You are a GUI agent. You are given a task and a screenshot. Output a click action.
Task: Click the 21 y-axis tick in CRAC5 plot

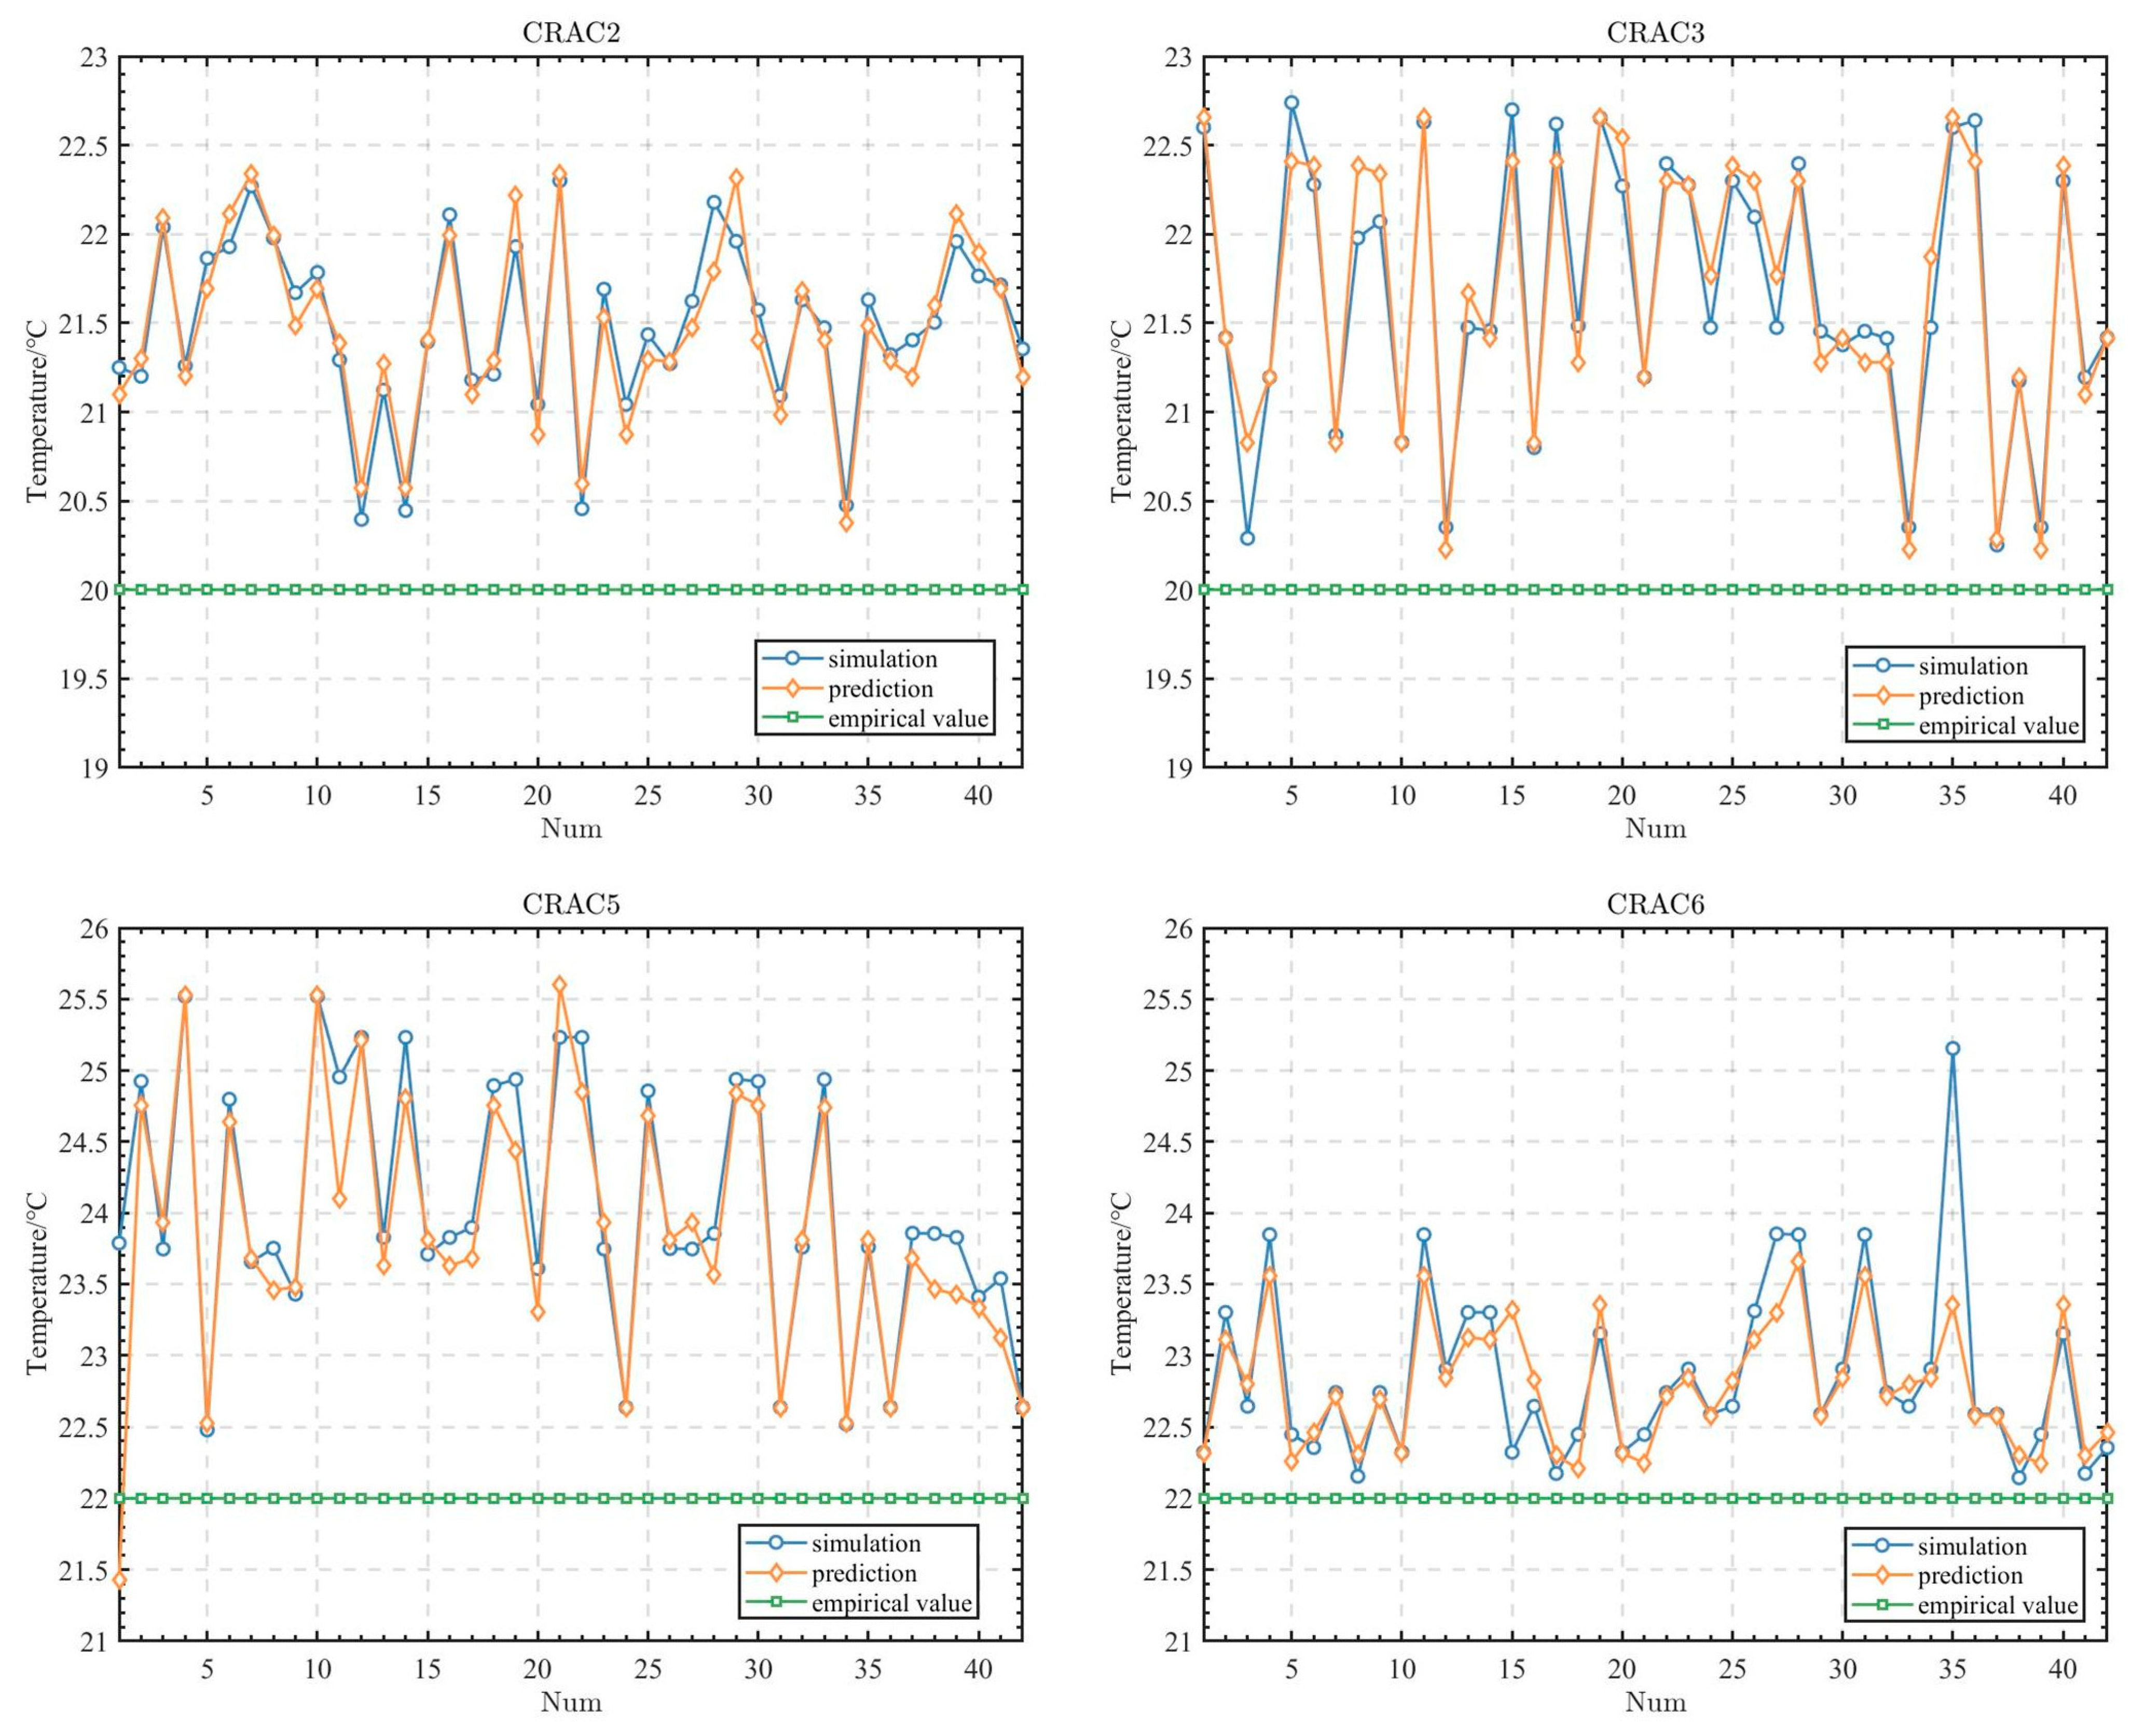[93, 1642]
